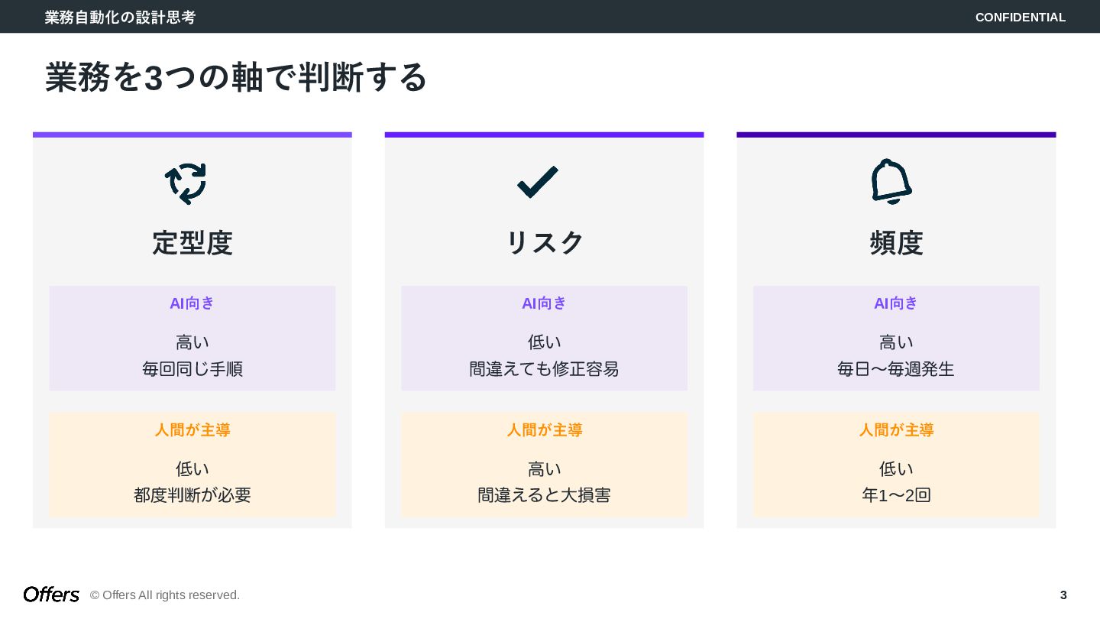The width and height of the screenshot is (1100, 619).
Task: Select the 頻度 card heading
Action: [x=896, y=243]
